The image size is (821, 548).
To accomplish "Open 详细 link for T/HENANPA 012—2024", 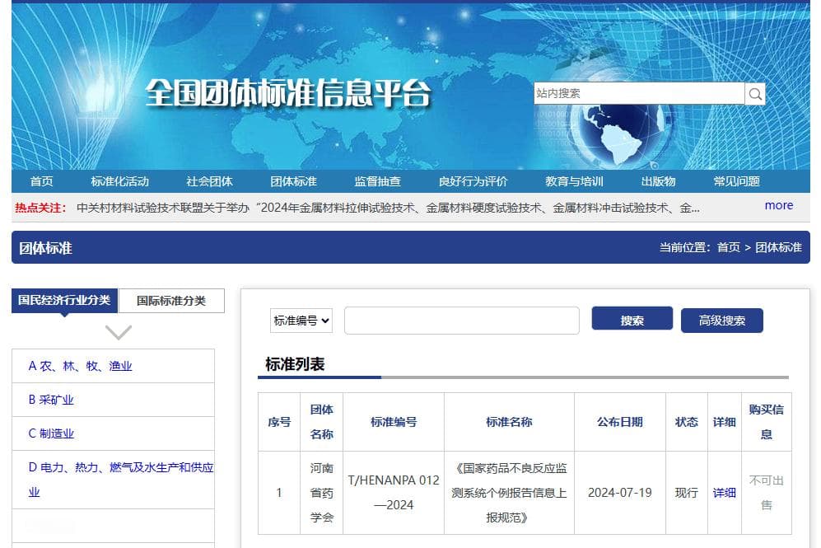I will [x=724, y=493].
